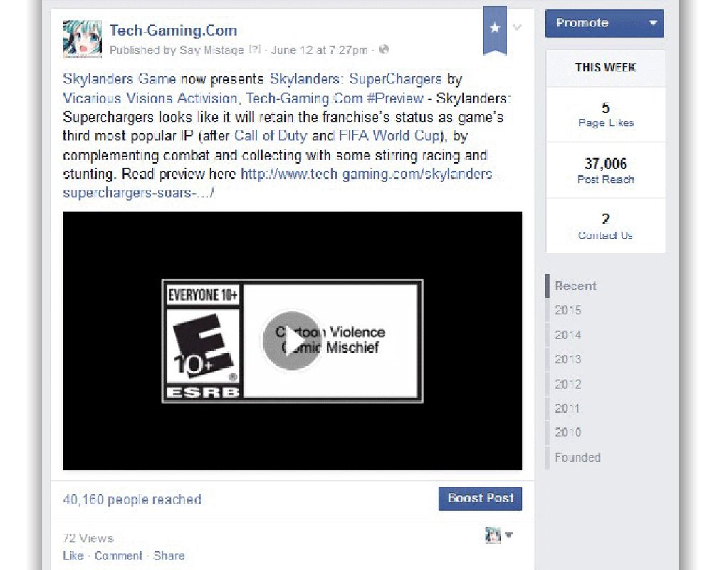Click the Tech-Gaming.Com profile avatar
The image size is (712, 570).
point(82,39)
